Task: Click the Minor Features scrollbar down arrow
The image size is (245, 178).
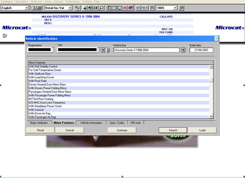Action: [x=211, y=116]
